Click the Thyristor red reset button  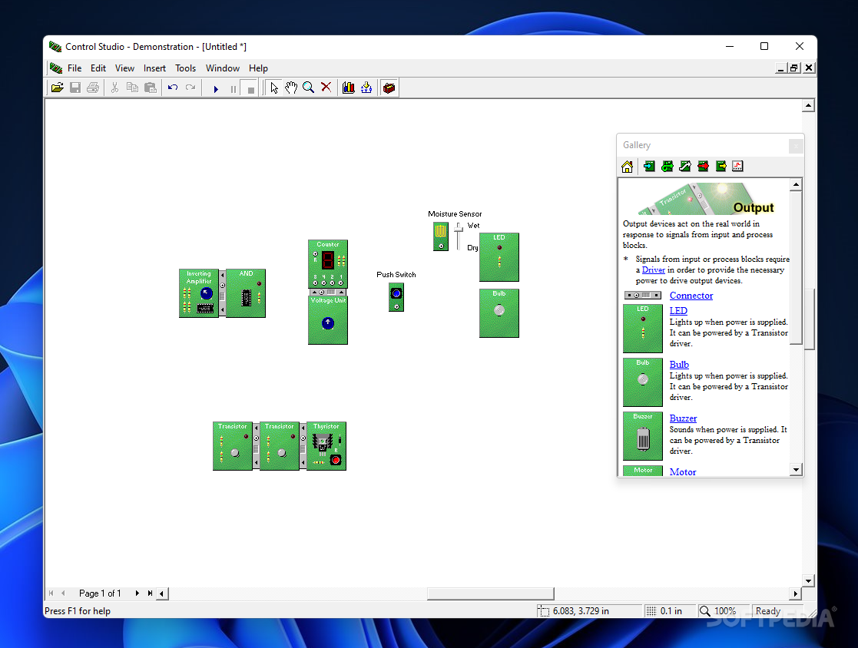[x=336, y=460]
